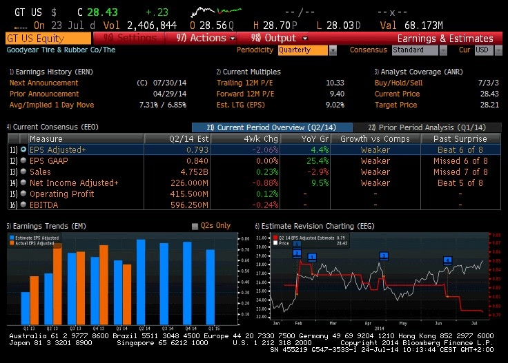Open Analyst Coverage (ANR) section
Screen dimensions: 508x363
click(418, 72)
